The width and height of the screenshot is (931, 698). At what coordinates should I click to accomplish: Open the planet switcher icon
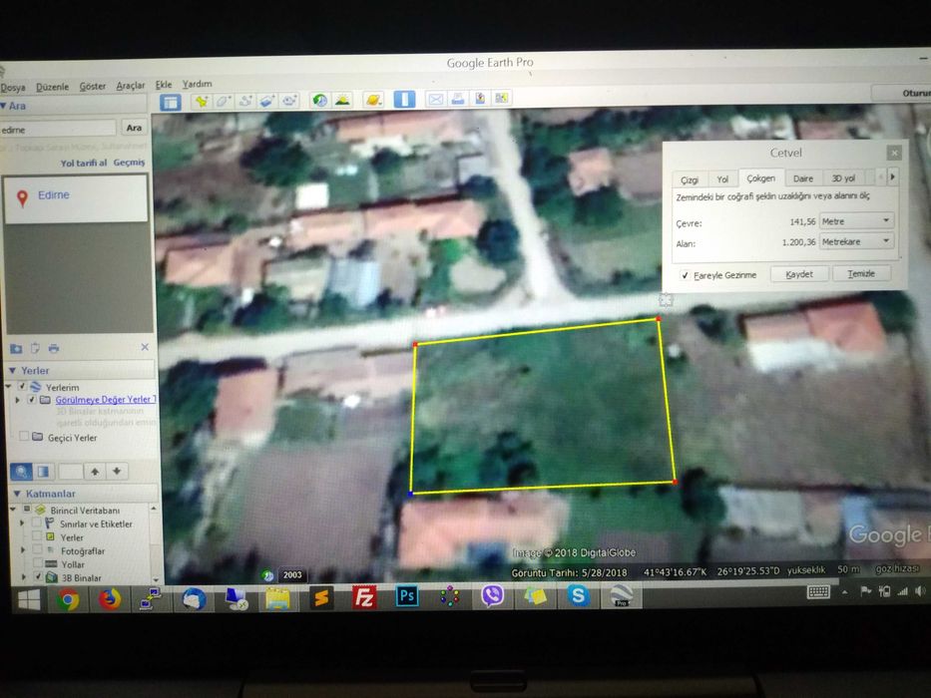pos(373,99)
